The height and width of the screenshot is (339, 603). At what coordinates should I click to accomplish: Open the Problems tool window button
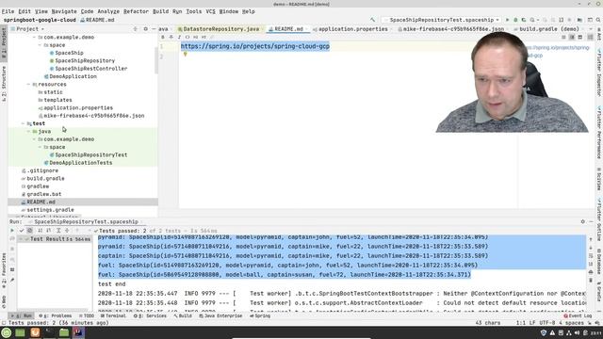click(55, 316)
